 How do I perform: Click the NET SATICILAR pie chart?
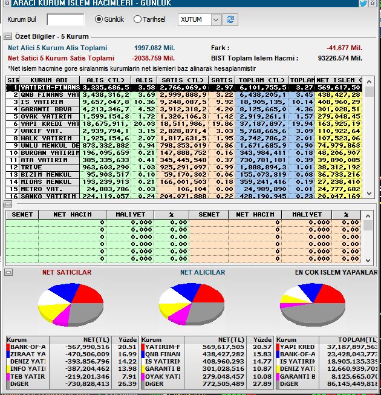tap(71, 305)
